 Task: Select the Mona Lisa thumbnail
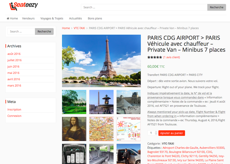coord(74,129)
